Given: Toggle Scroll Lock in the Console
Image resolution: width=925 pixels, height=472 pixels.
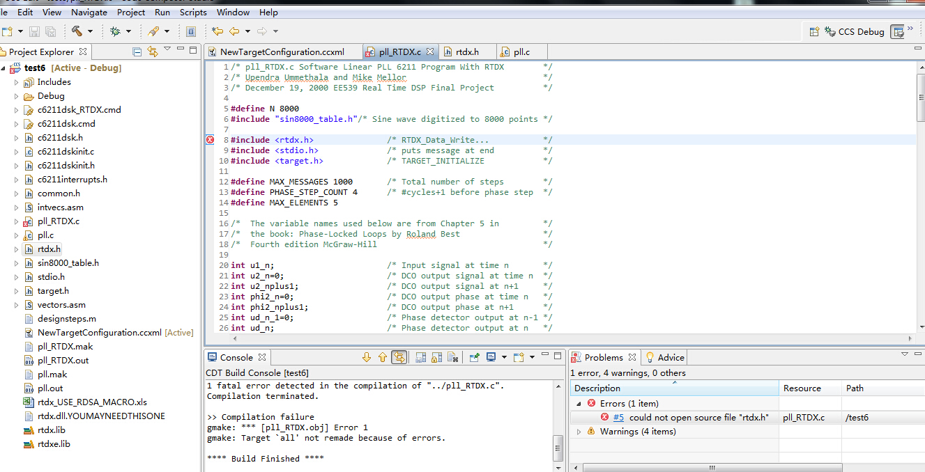Looking at the screenshot, I should [437, 357].
